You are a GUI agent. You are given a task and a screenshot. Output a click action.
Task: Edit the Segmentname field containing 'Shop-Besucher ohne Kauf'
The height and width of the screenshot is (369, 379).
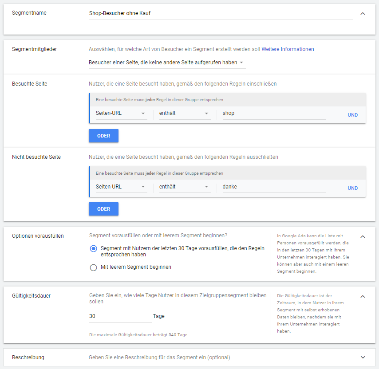(x=178, y=13)
